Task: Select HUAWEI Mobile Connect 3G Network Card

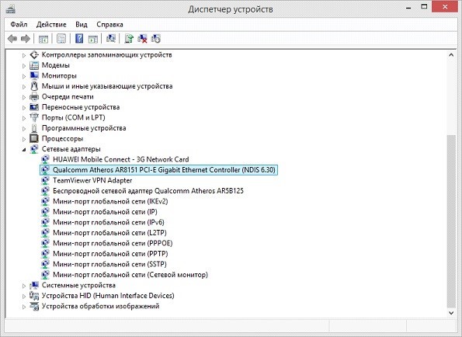Action: pyautogui.click(x=121, y=159)
